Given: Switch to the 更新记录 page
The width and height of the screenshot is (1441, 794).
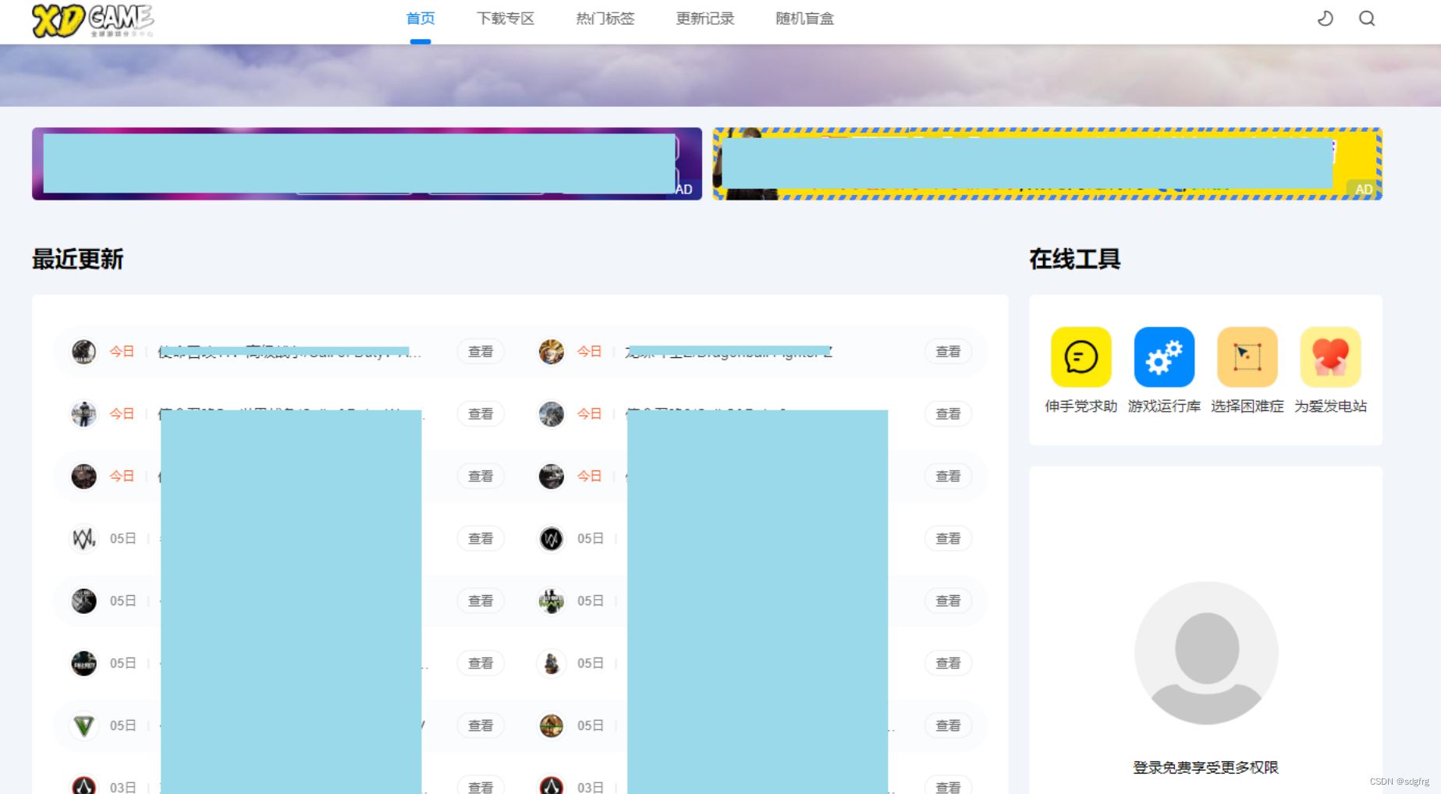Looking at the screenshot, I should click(x=705, y=19).
